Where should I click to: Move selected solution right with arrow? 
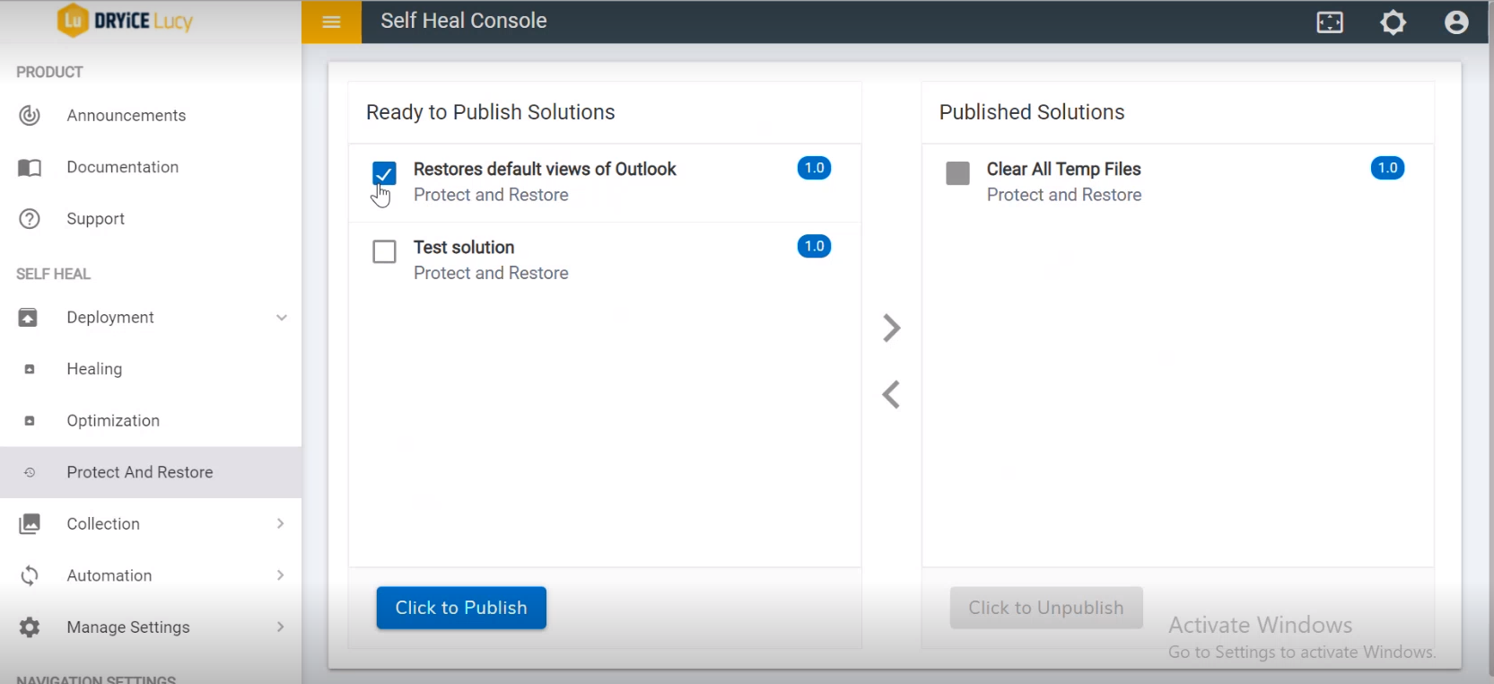pyautogui.click(x=891, y=328)
